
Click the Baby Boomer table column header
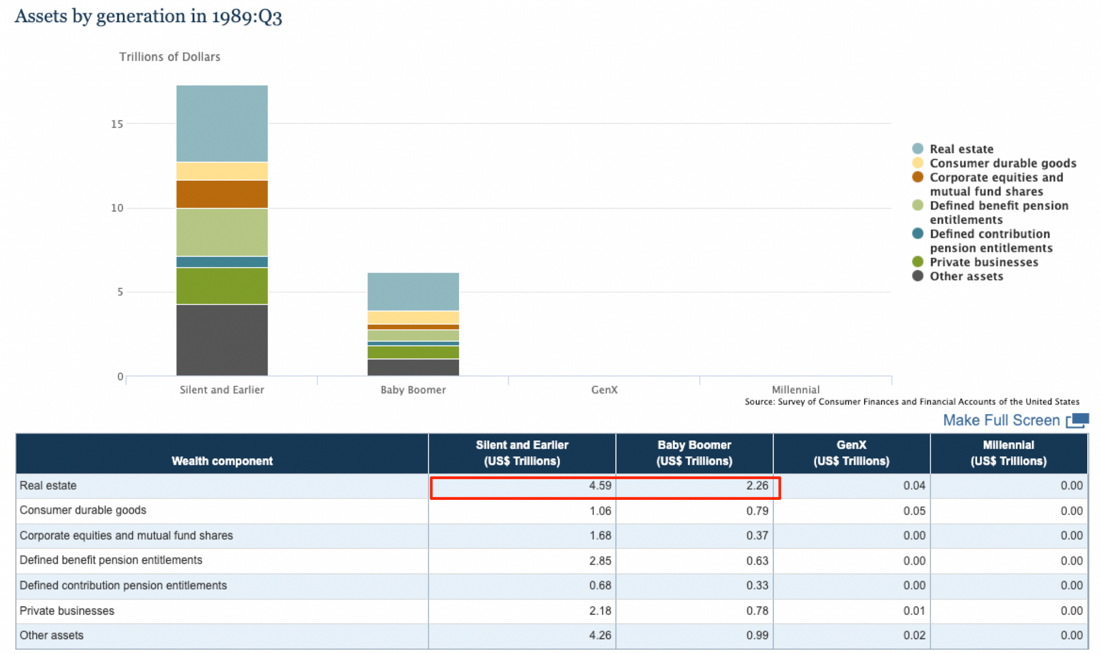point(694,453)
